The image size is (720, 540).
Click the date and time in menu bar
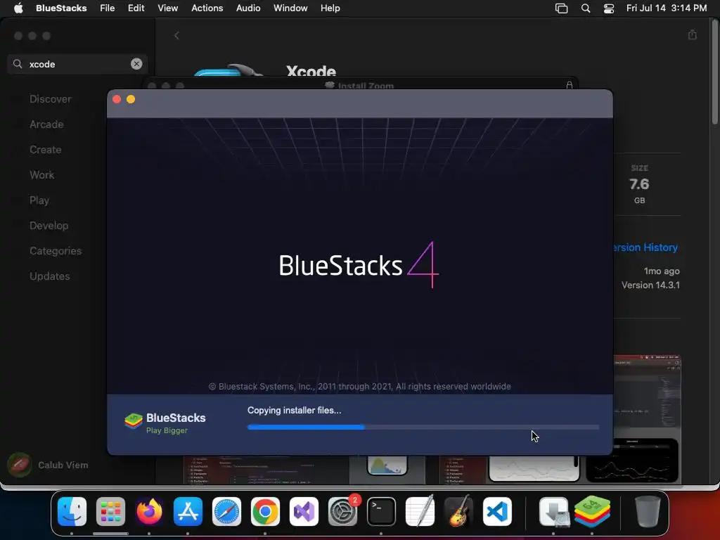coord(667,8)
